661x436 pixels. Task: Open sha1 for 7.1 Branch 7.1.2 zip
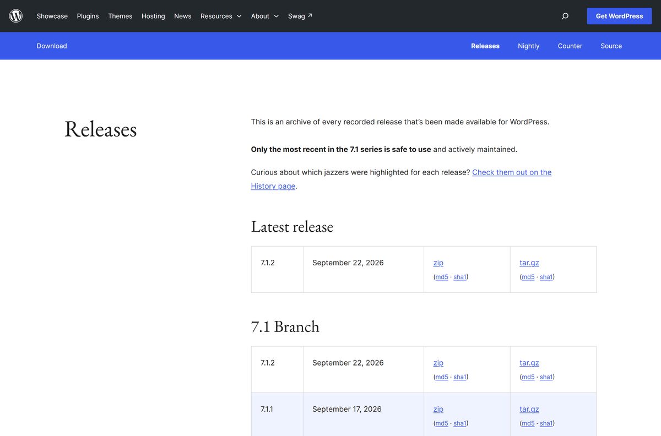point(460,377)
